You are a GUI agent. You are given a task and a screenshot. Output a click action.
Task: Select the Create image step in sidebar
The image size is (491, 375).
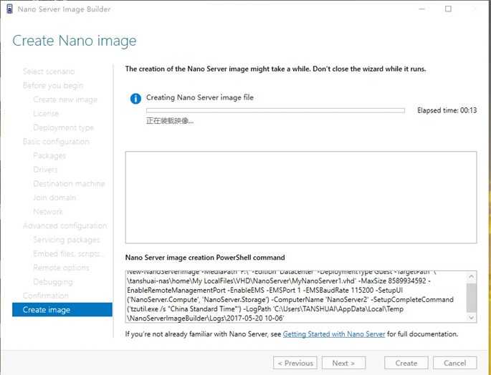pos(62,310)
